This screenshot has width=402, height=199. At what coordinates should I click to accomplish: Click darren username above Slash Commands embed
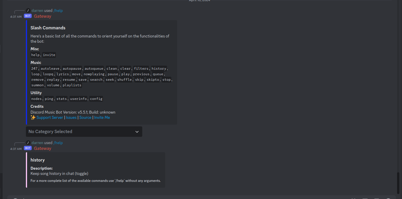(x=37, y=10)
